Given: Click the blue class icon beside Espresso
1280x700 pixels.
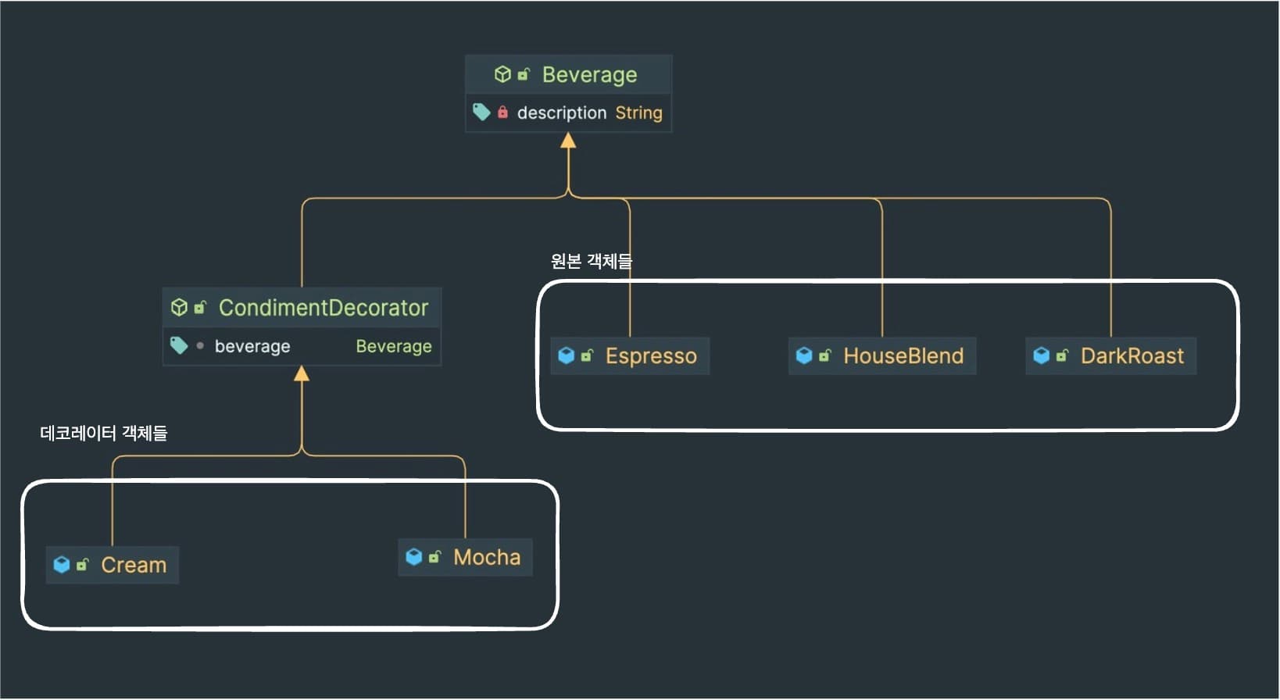Looking at the screenshot, I should point(567,355).
